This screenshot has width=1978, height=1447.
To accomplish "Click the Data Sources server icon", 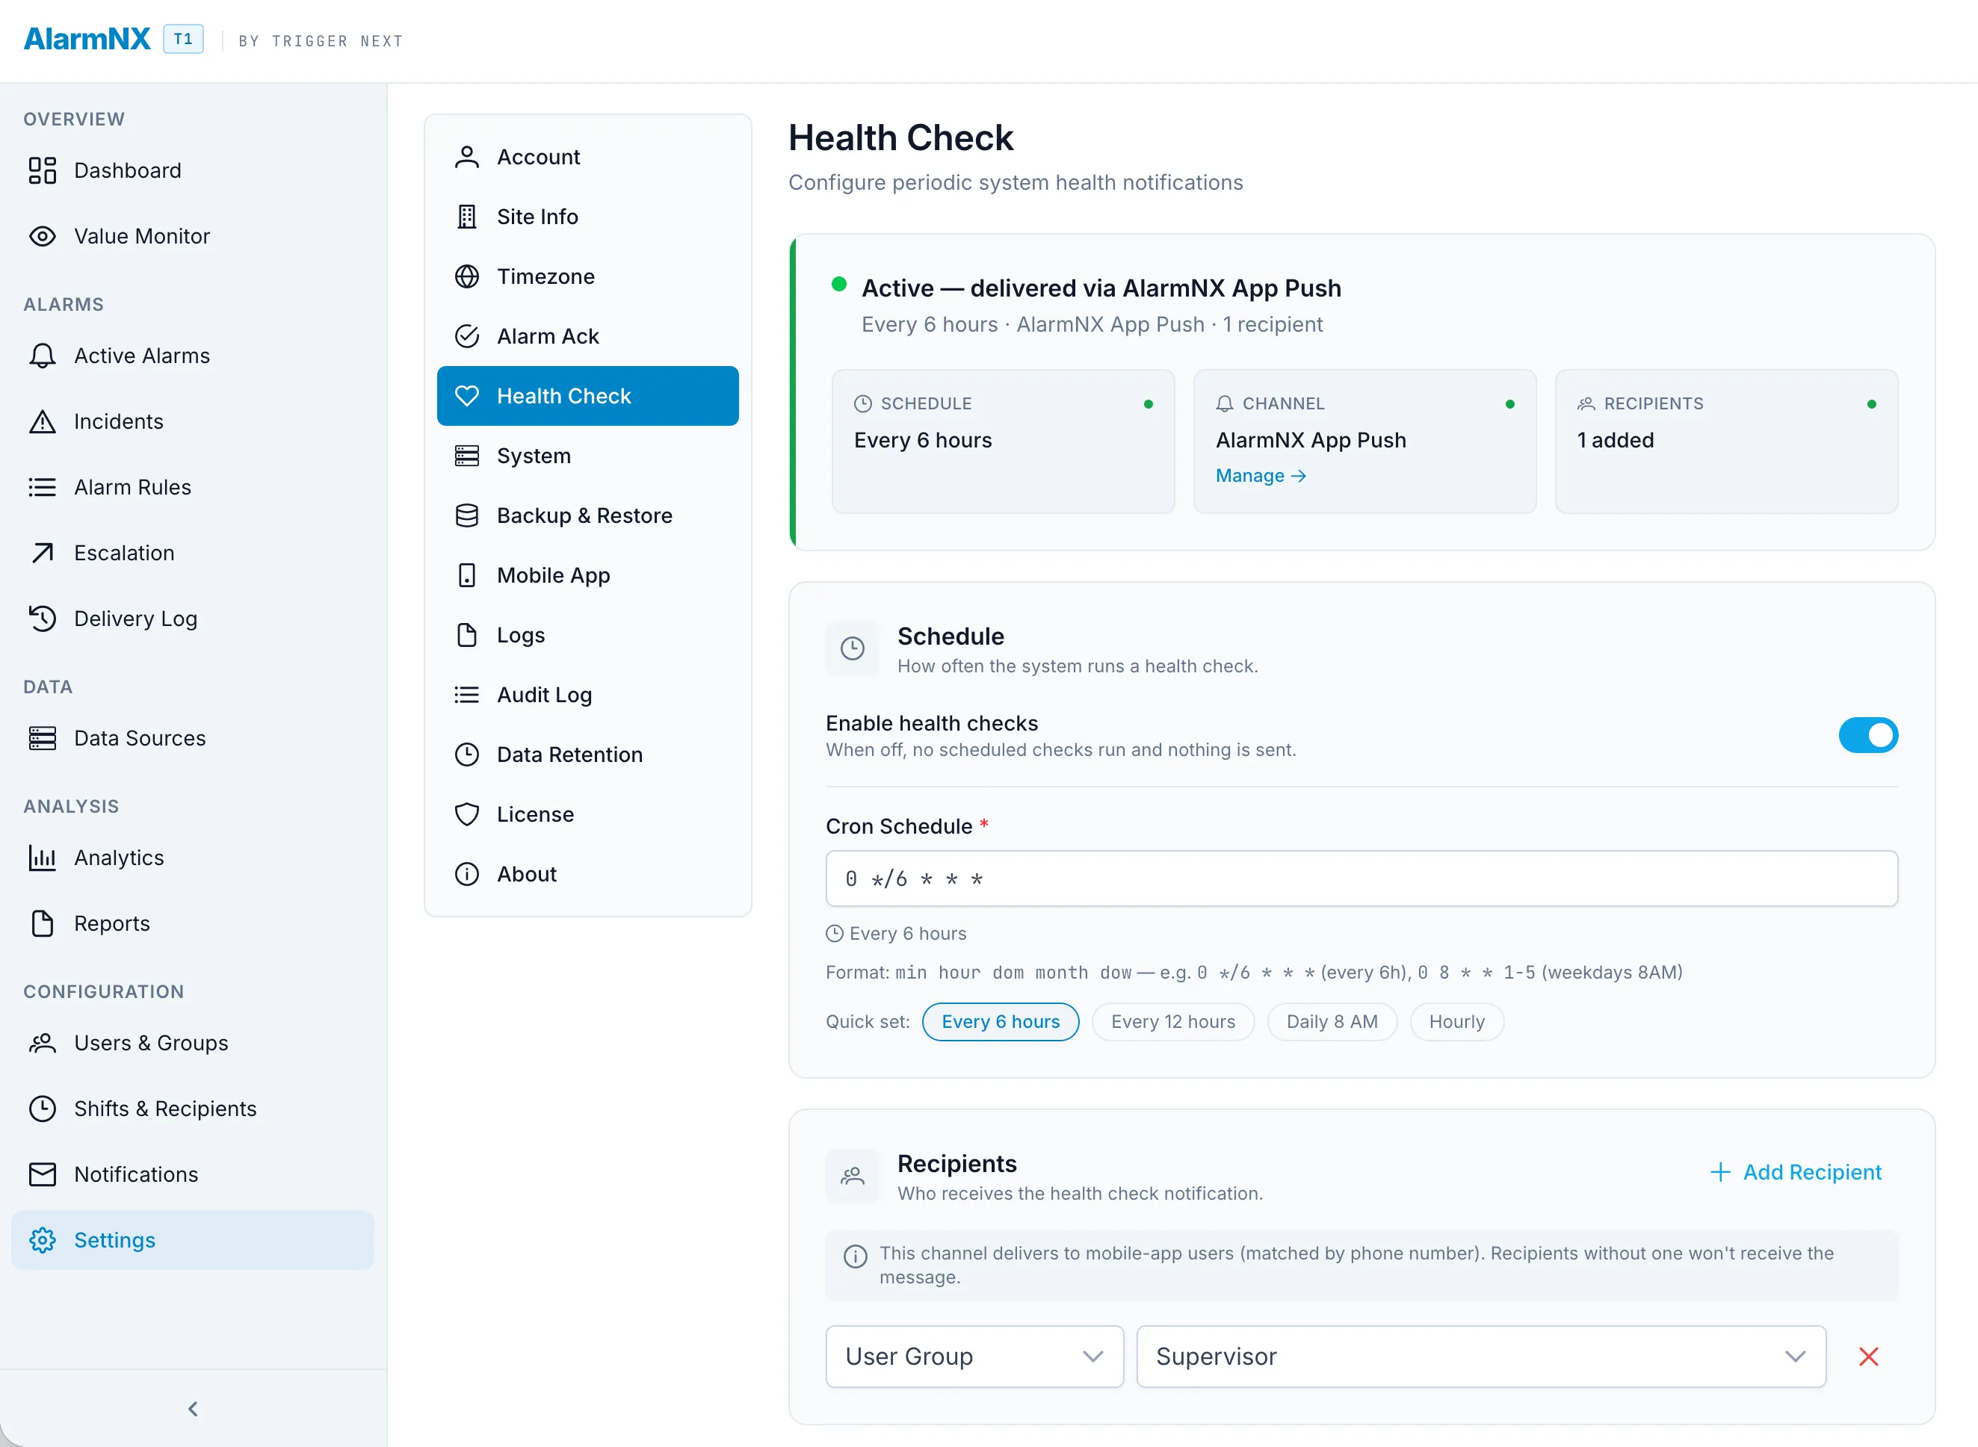I will pyautogui.click(x=42, y=738).
